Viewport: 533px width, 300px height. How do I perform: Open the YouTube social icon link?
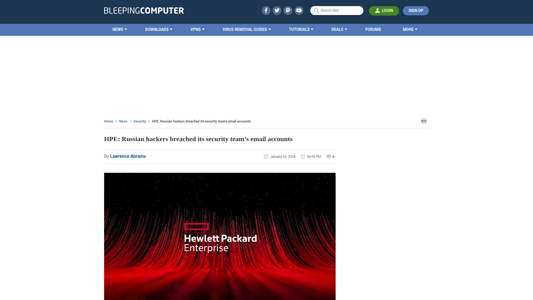(x=299, y=10)
